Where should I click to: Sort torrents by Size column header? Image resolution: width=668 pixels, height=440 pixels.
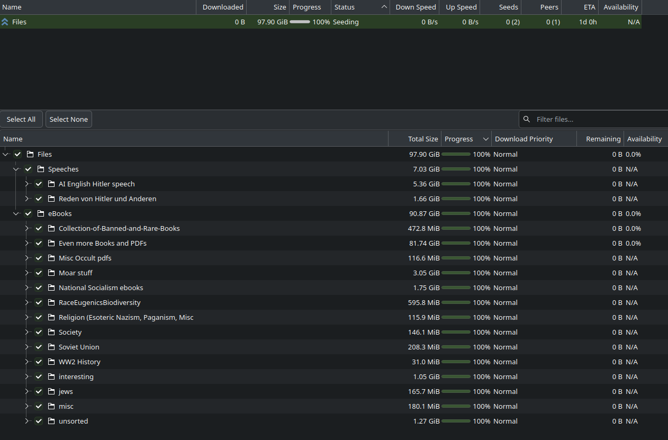click(268, 7)
